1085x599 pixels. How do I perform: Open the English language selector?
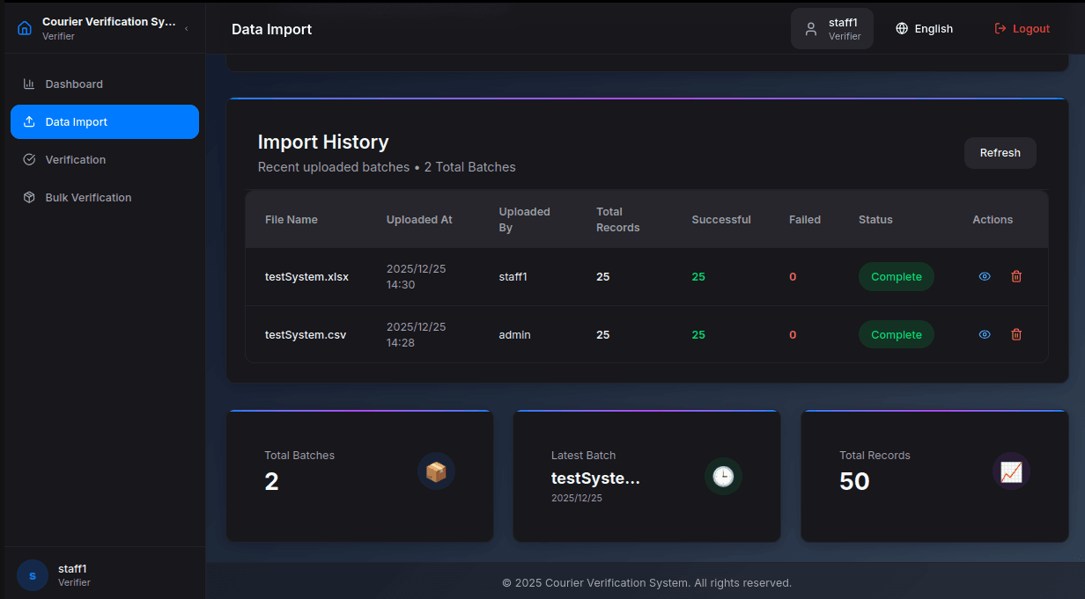pos(924,29)
